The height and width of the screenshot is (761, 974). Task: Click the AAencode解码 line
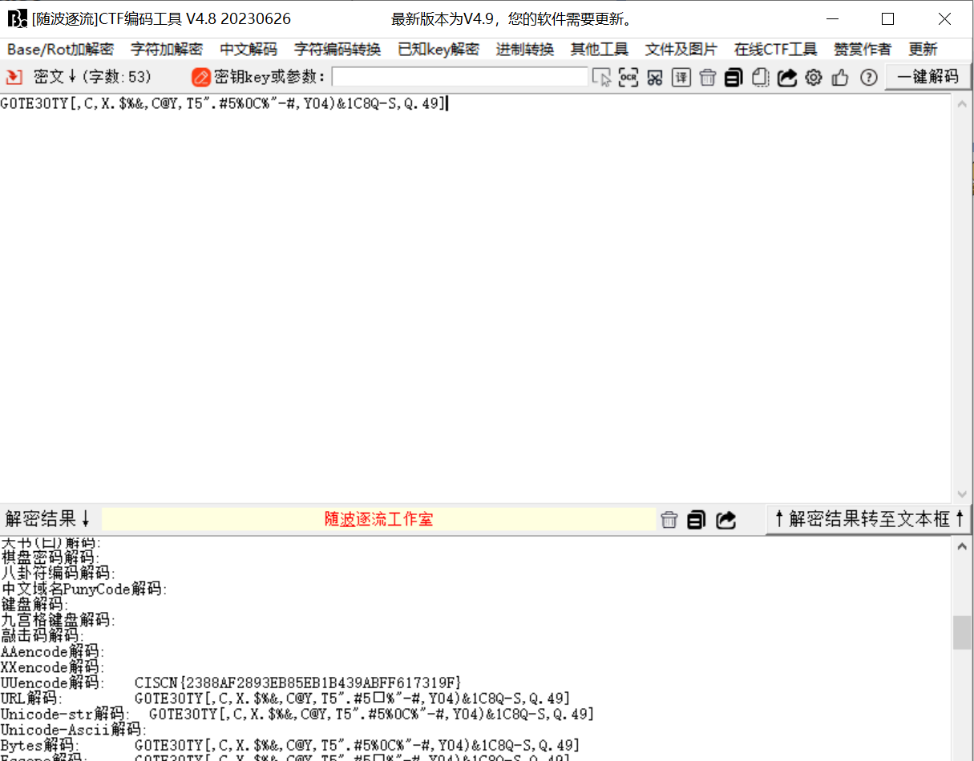click(52, 651)
